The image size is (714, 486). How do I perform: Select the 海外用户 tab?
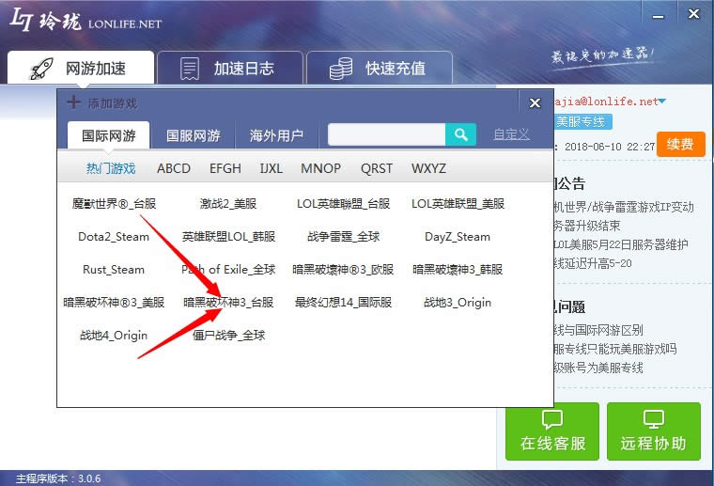pyautogui.click(x=276, y=135)
